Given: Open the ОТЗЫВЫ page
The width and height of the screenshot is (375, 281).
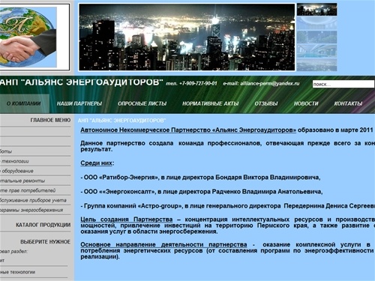Looking at the screenshot, I should click(x=266, y=103).
